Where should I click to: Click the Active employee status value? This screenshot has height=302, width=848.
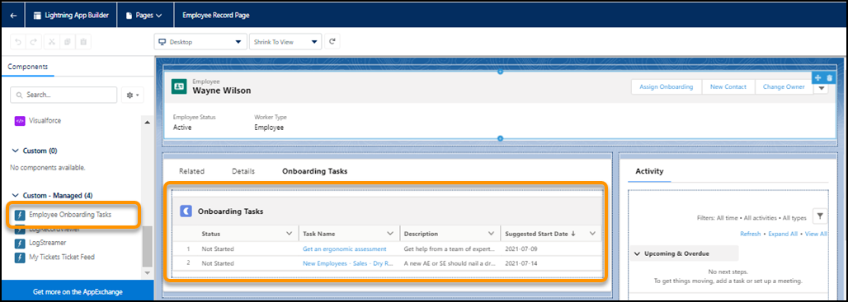point(182,128)
